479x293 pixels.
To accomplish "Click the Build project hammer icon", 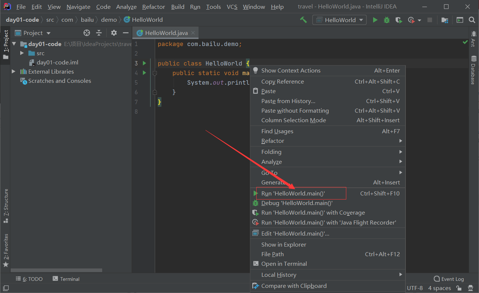I will click(x=303, y=20).
